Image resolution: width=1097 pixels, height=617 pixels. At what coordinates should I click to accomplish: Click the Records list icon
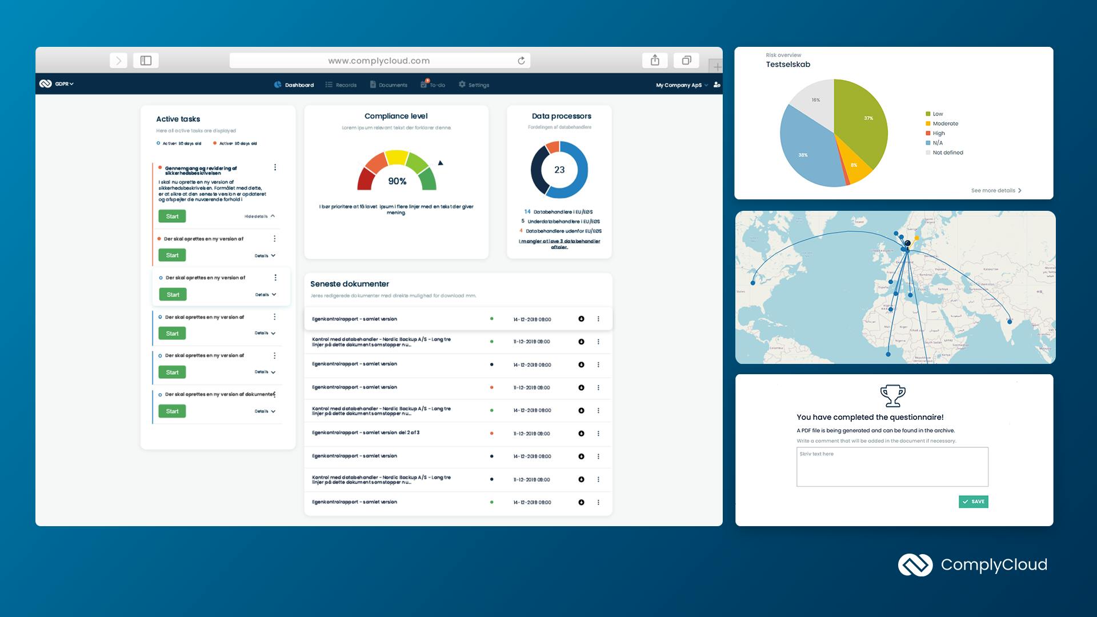point(329,84)
